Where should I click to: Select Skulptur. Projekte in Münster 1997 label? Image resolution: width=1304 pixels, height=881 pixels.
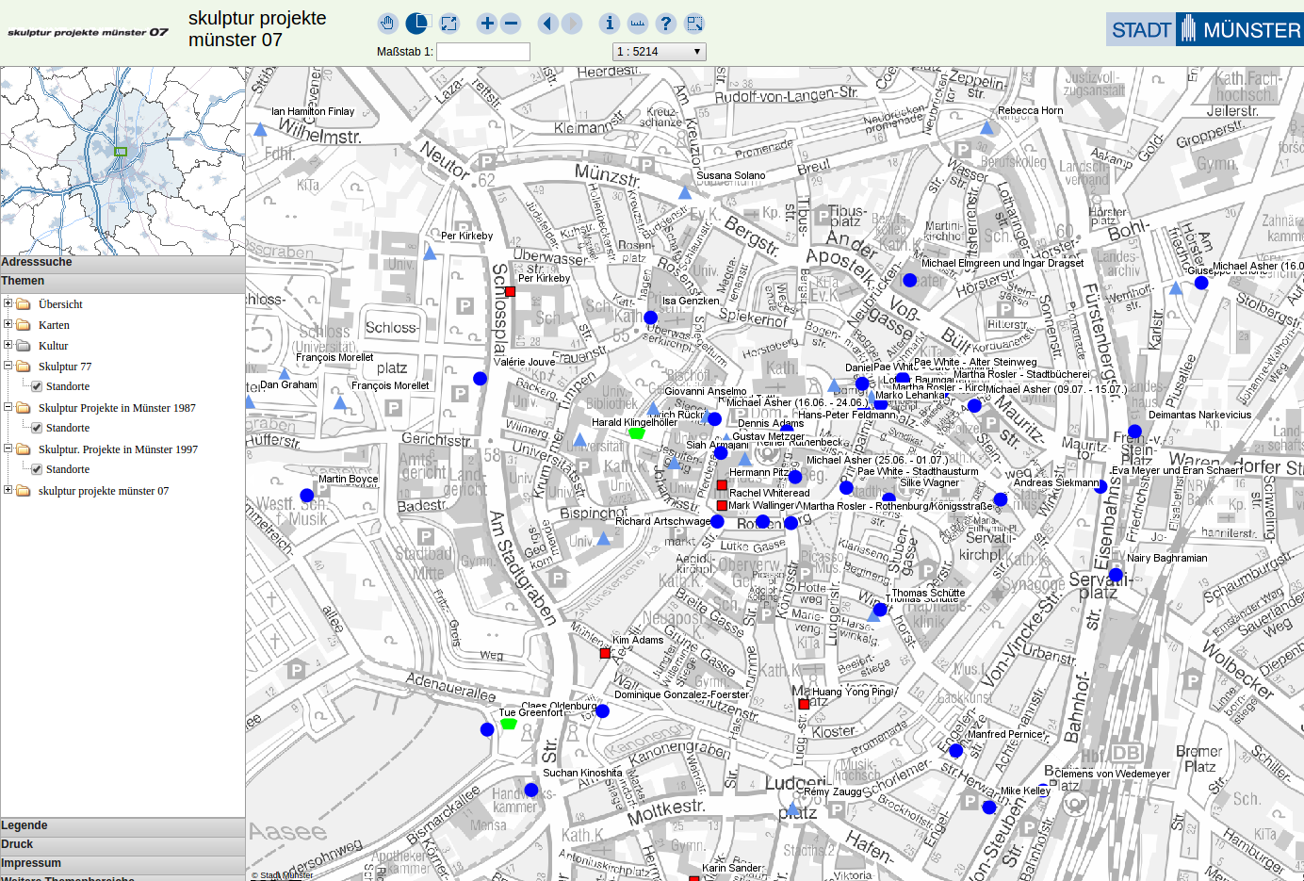(118, 449)
